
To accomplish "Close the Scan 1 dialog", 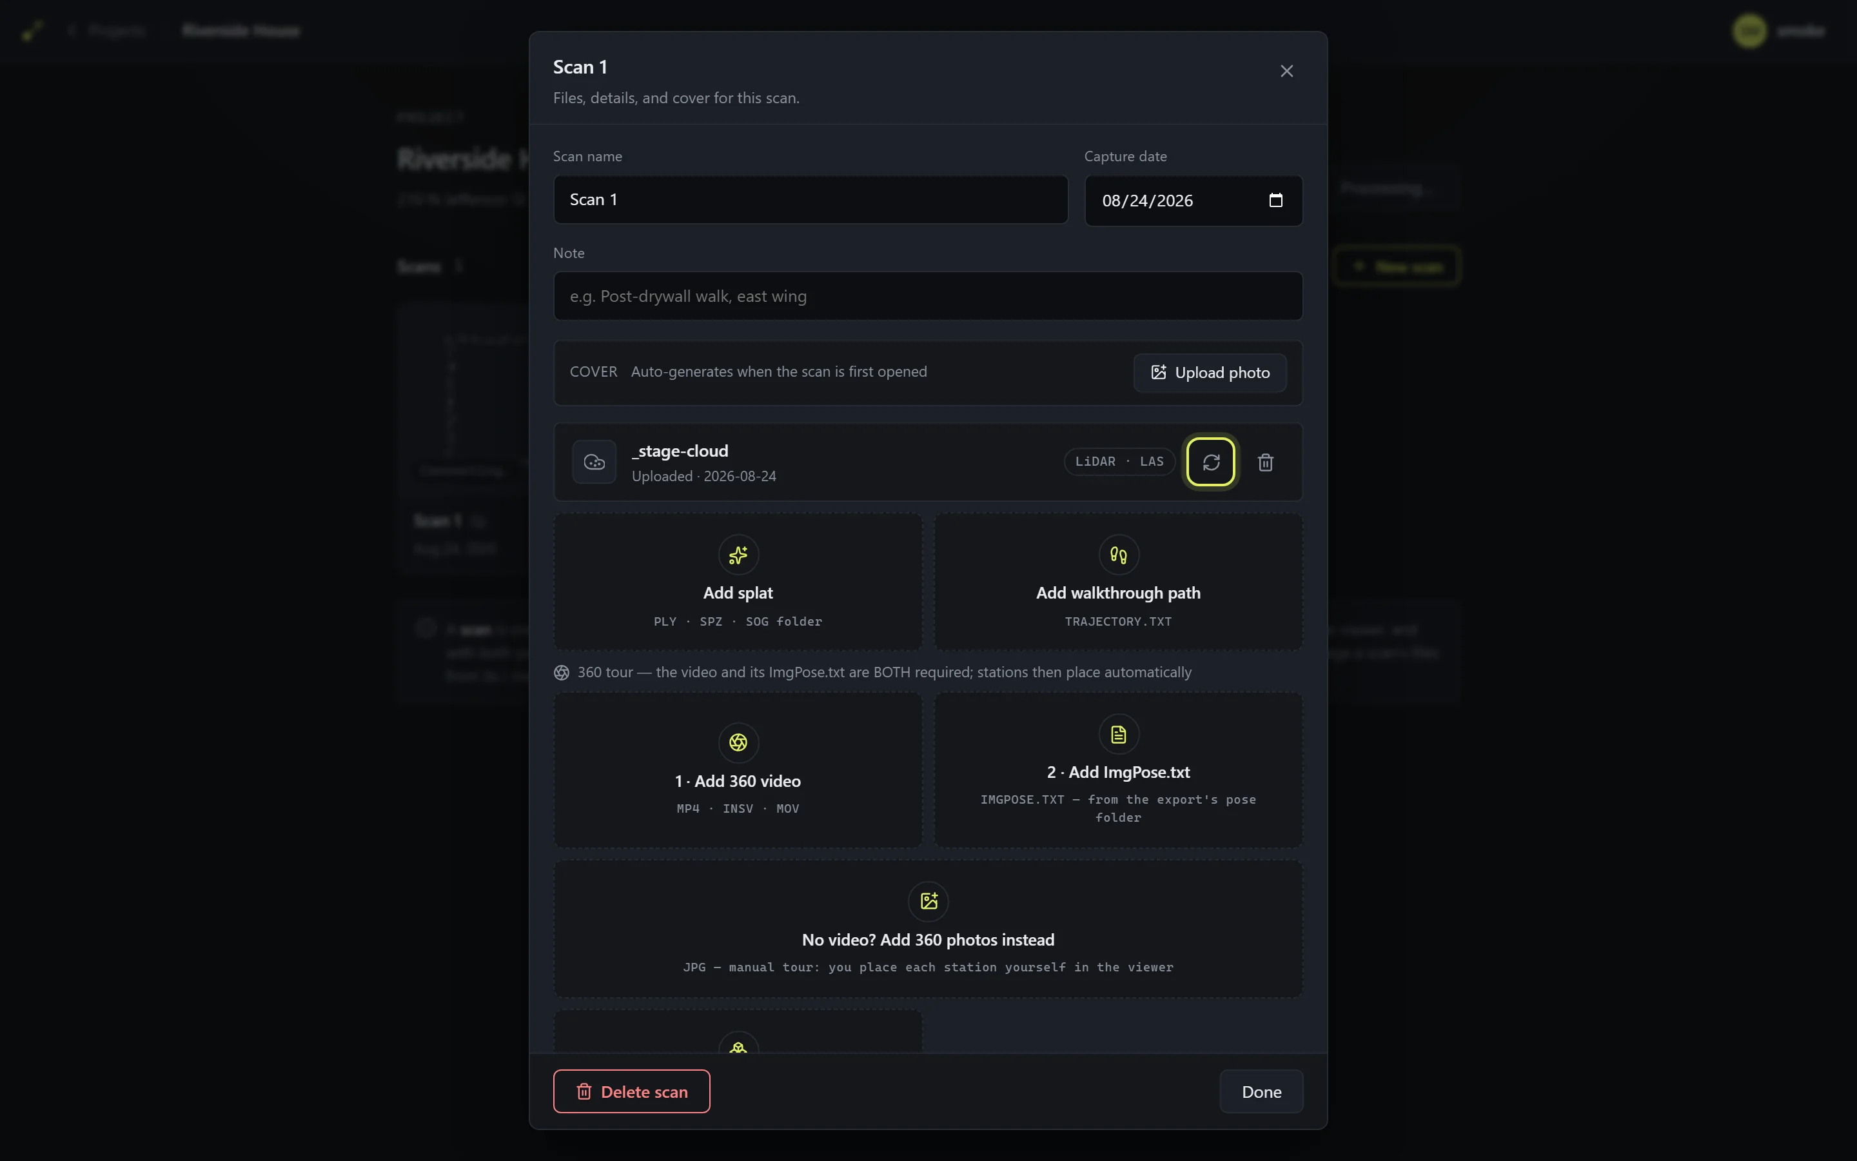I will coord(1287,72).
